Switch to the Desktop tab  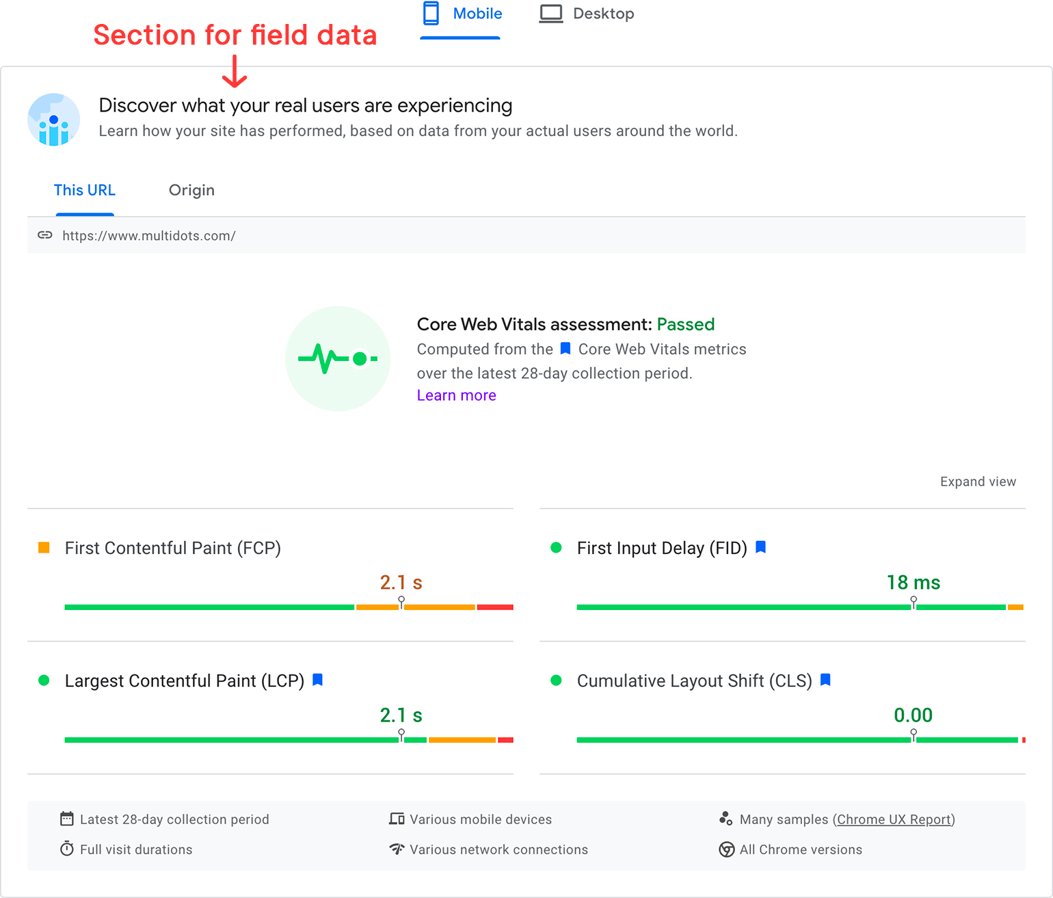[x=587, y=14]
